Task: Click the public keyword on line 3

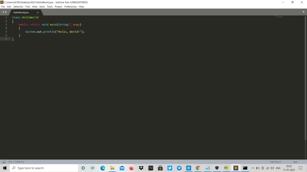Action: [x=24, y=25]
